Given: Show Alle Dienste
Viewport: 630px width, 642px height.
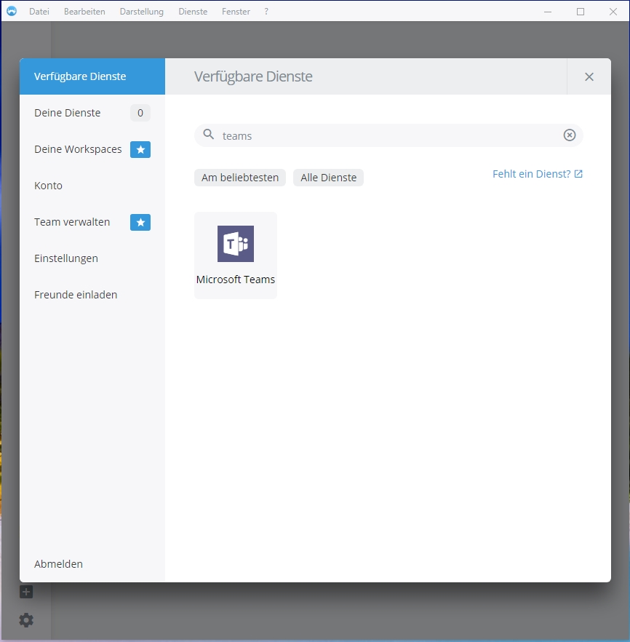Looking at the screenshot, I should click(328, 178).
